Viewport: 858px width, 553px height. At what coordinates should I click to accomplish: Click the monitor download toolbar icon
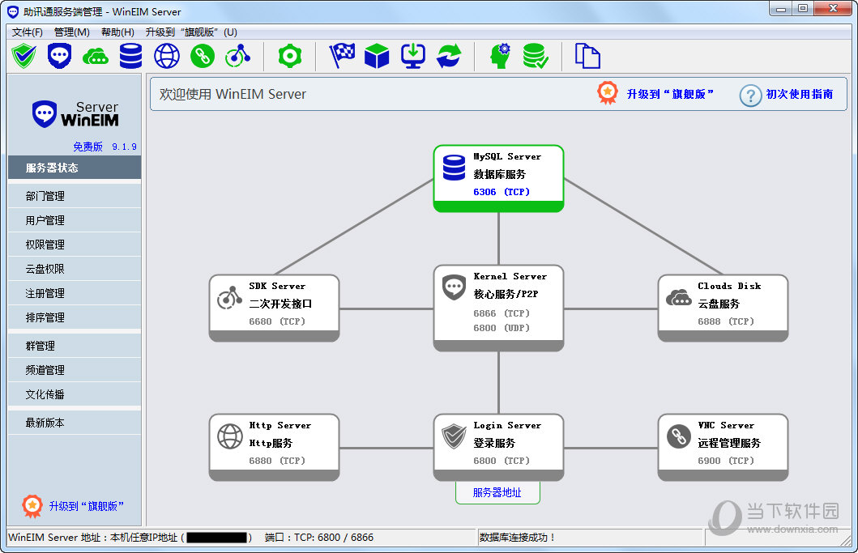413,56
